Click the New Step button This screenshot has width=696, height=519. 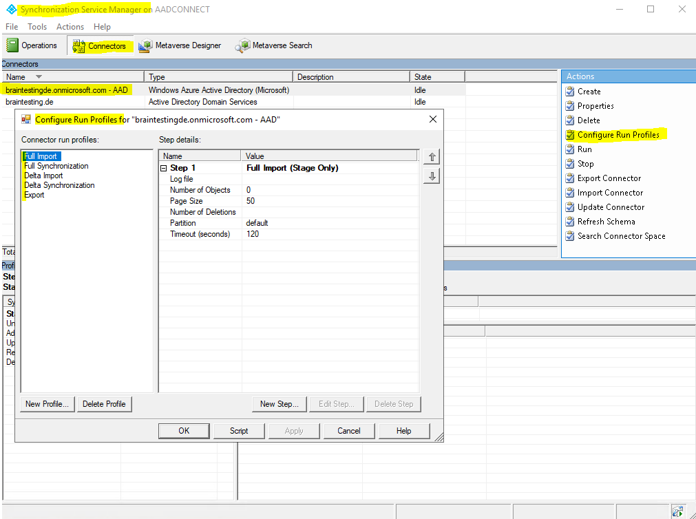pyautogui.click(x=280, y=404)
